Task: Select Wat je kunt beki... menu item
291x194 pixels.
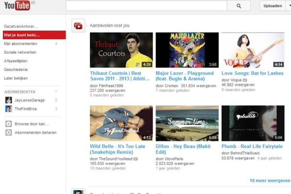Action: click(34, 35)
